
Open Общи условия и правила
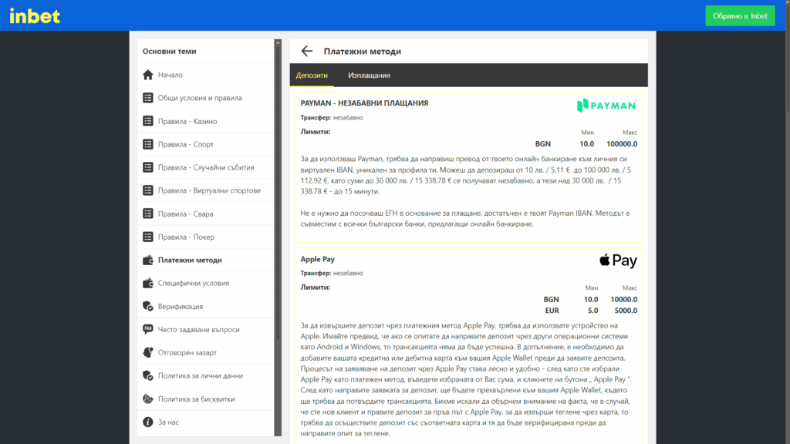200,98
